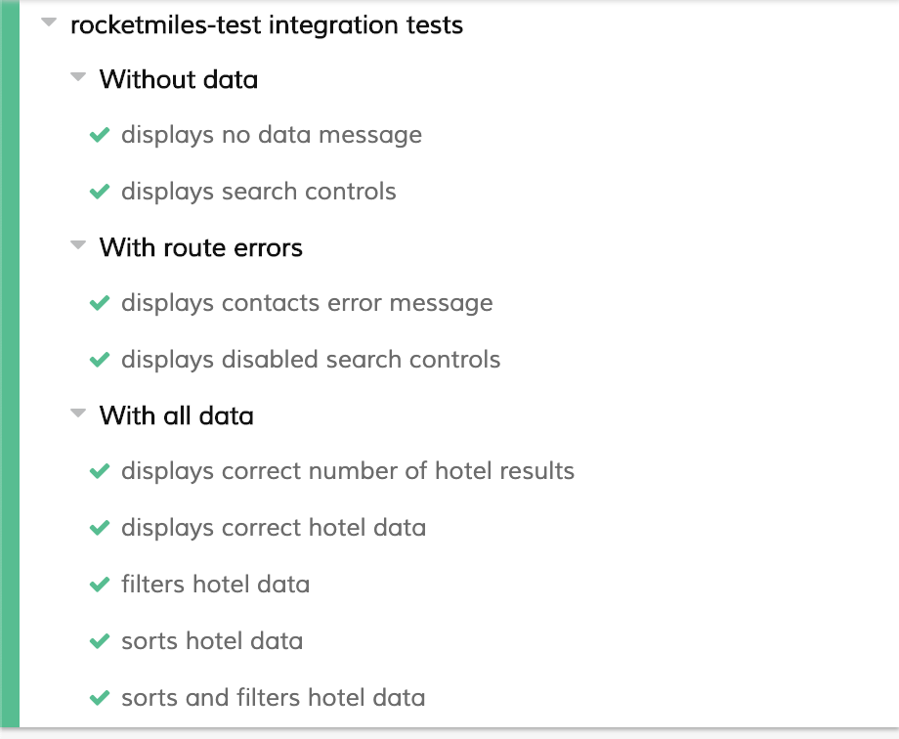Select the displays contacts error message test
Viewport: 899px width, 739px height.
coord(307,304)
